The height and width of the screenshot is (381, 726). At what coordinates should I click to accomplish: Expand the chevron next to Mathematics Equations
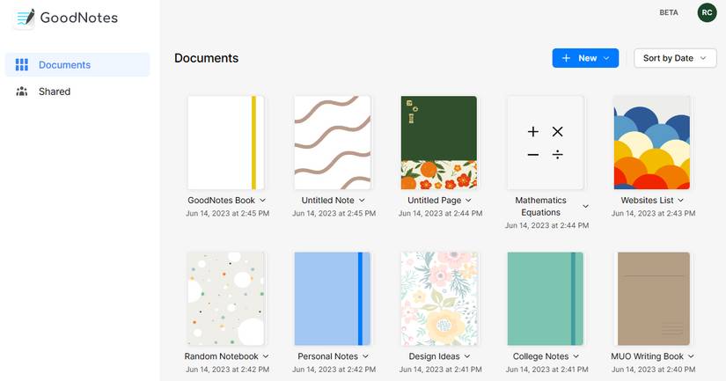(585, 206)
